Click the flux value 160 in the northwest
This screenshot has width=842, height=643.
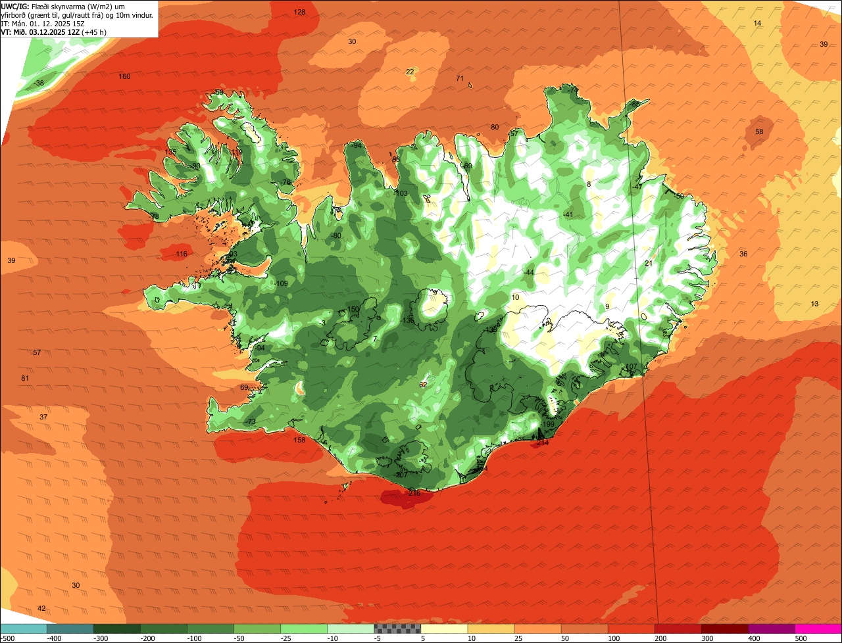(x=124, y=76)
